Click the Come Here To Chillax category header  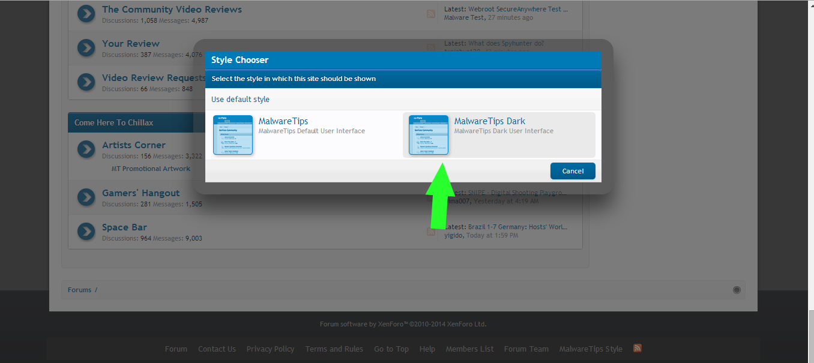[x=114, y=122]
